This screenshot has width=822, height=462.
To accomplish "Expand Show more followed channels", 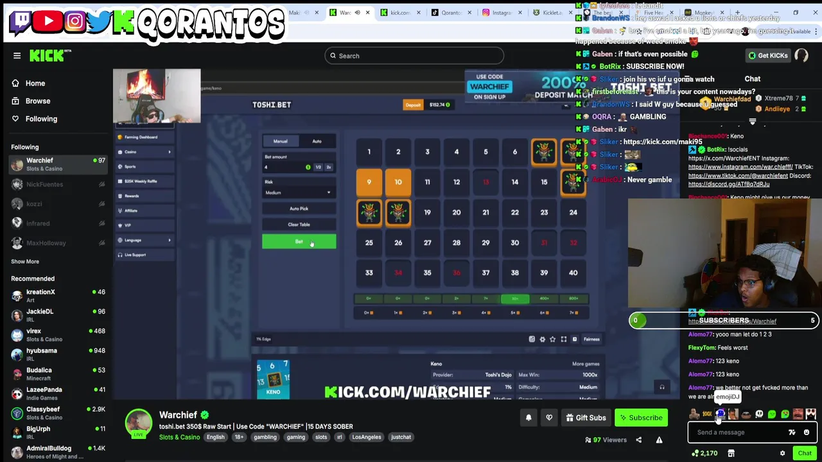I will [x=25, y=261].
